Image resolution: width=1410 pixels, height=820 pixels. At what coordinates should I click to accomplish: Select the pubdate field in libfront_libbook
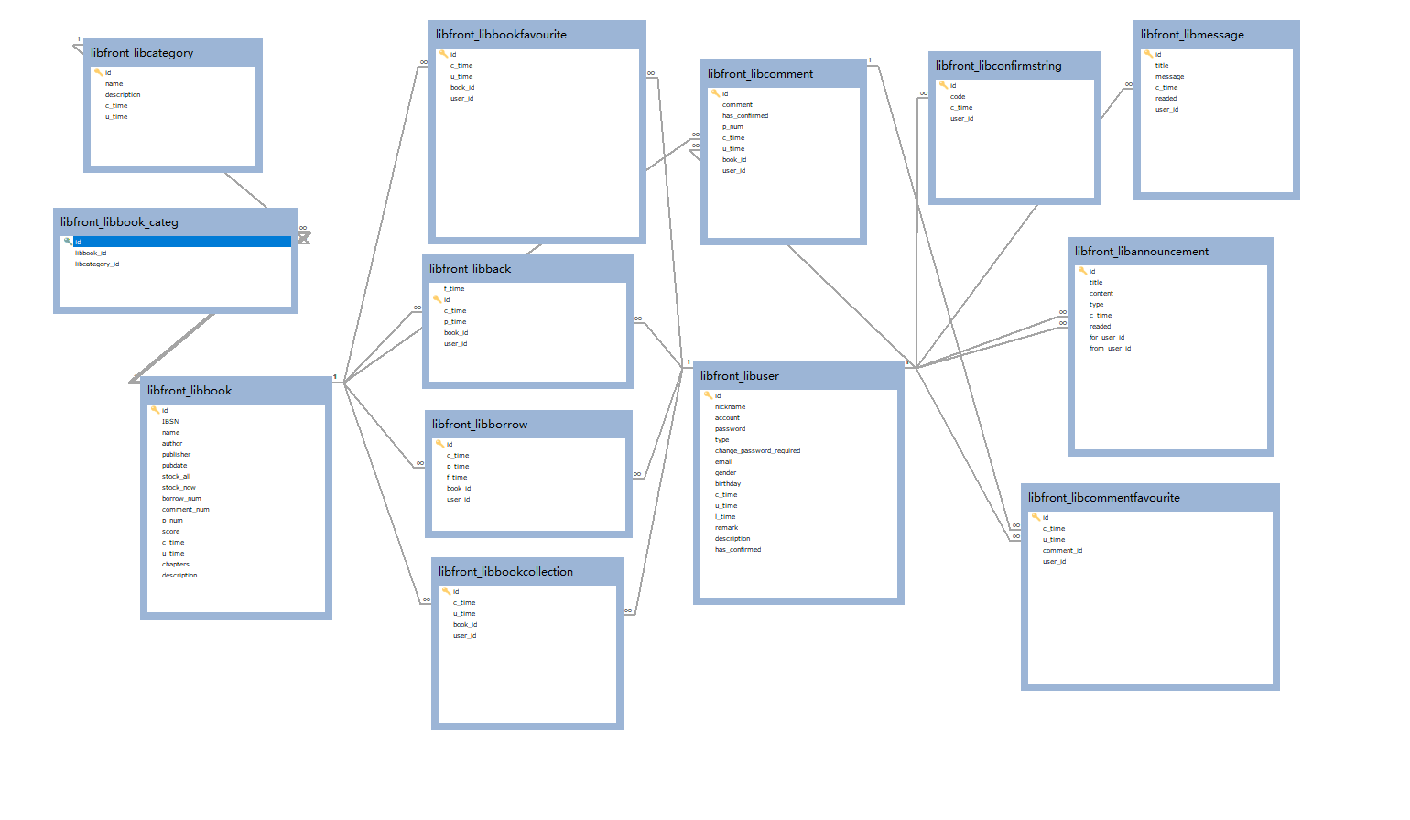[x=174, y=466]
